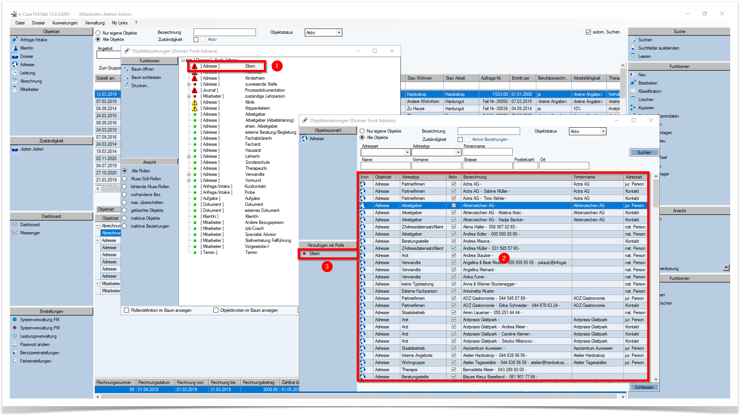Select Mitarbeiter in left Objektart panel

[29, 89]
